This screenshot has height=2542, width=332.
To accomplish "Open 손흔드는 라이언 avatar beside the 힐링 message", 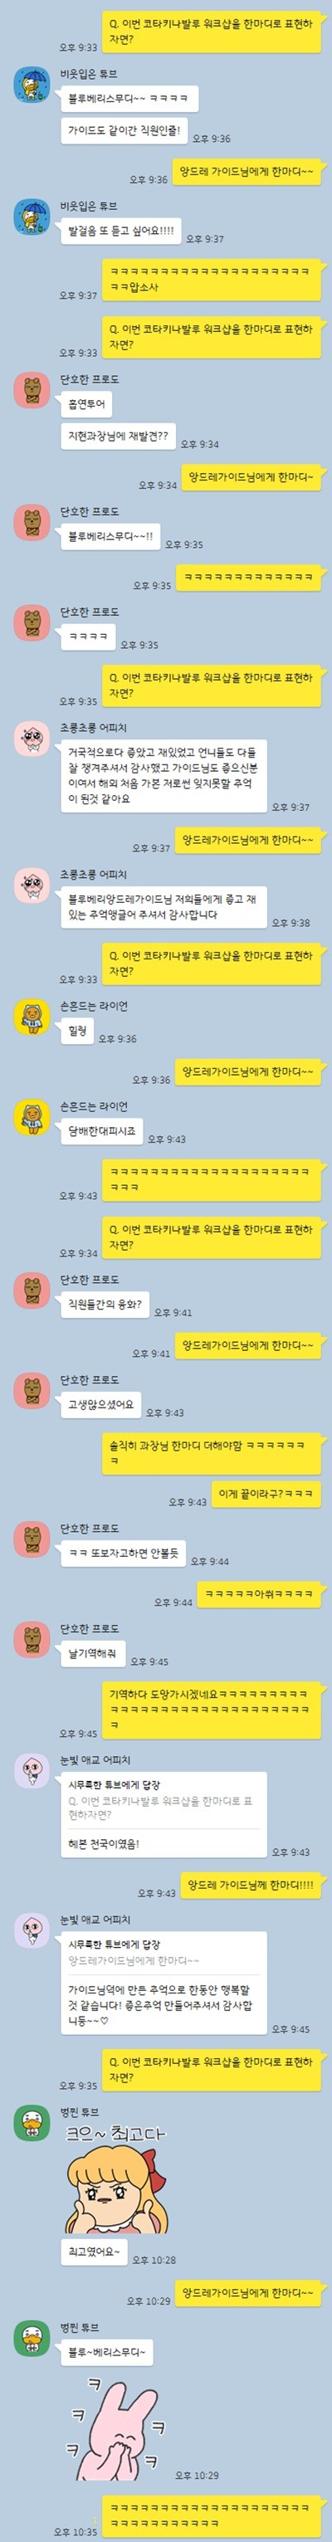I will pos(32,1017).
